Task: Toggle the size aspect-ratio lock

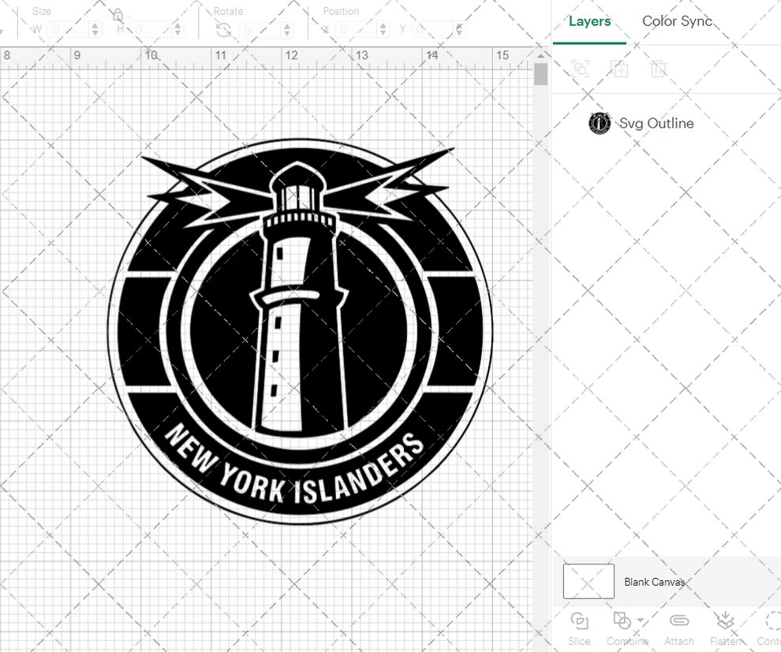Action: [x=117, y=14]
